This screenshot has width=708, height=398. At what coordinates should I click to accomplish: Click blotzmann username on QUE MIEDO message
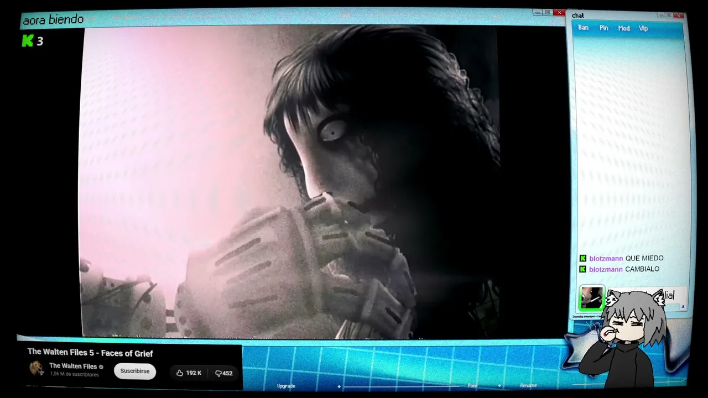click(606, 259)
